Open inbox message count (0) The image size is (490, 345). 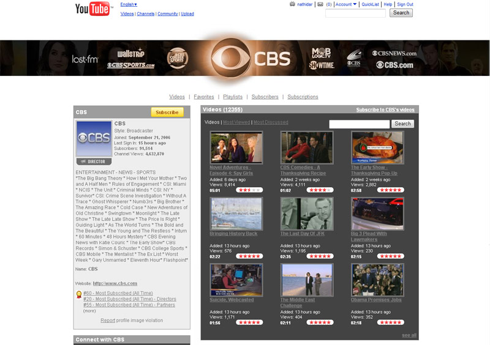point(329,4)
